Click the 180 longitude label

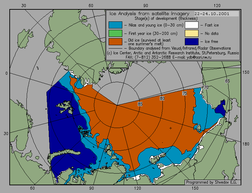point(246,144)
